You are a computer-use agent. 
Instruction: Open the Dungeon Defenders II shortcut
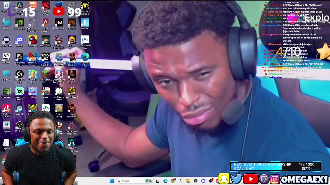tap(59, 43)
